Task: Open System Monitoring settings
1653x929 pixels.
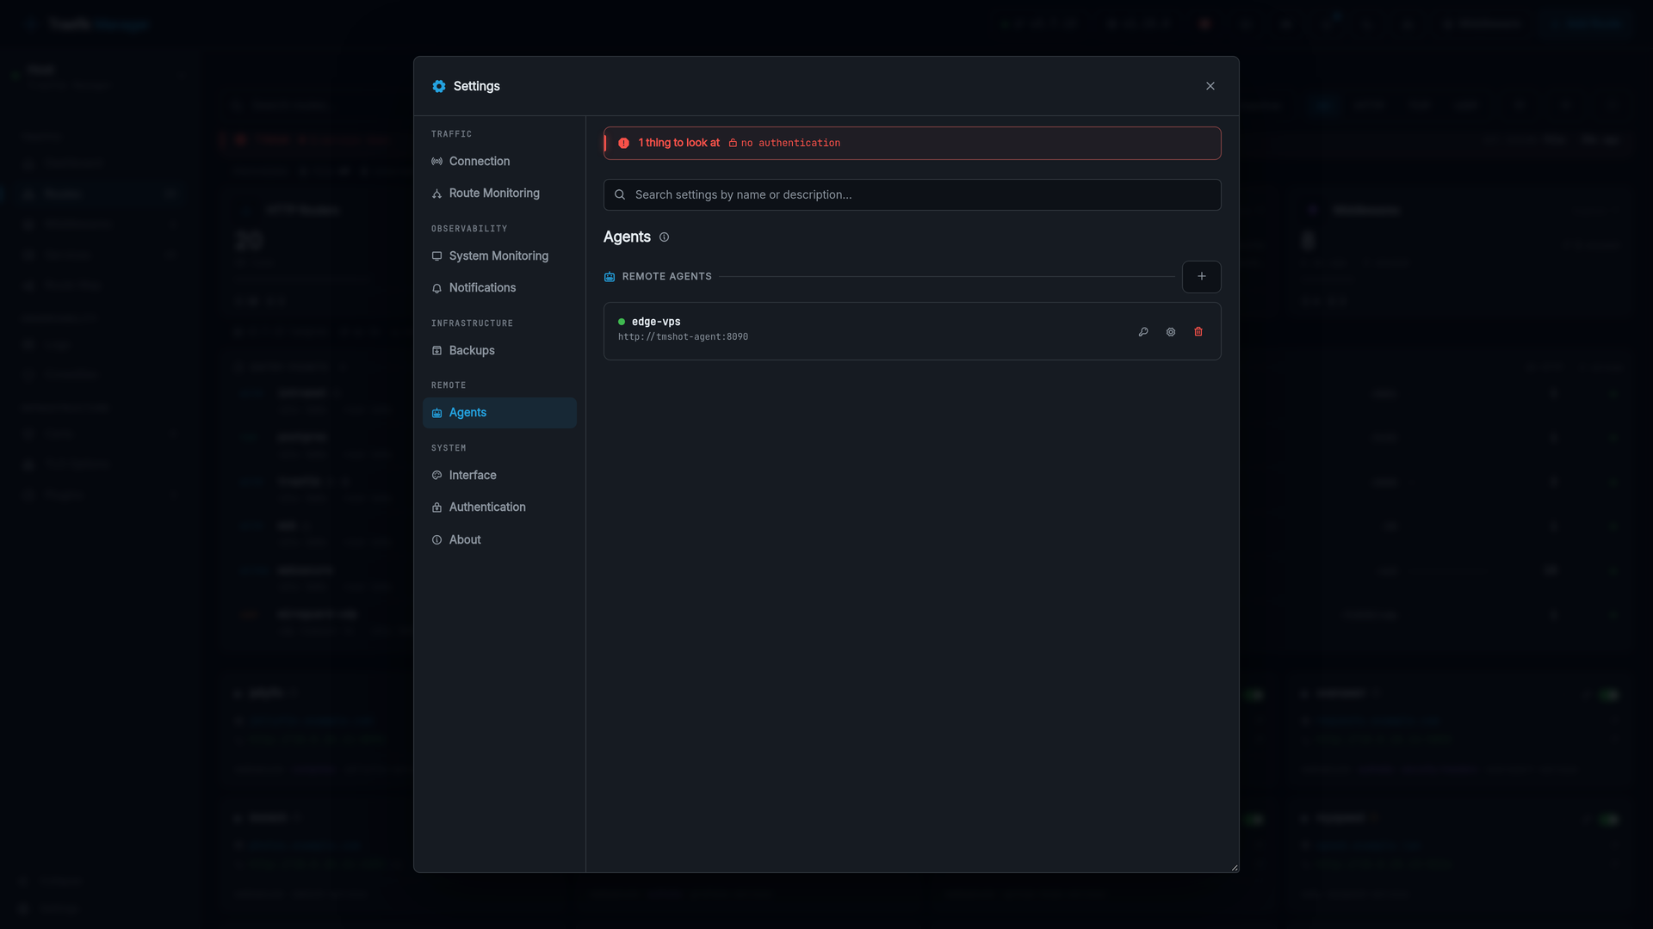Action: [499, 256]
